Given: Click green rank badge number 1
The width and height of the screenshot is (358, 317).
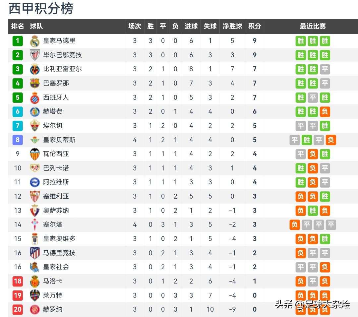Looking at the screenshot, I should pos(18,41).
